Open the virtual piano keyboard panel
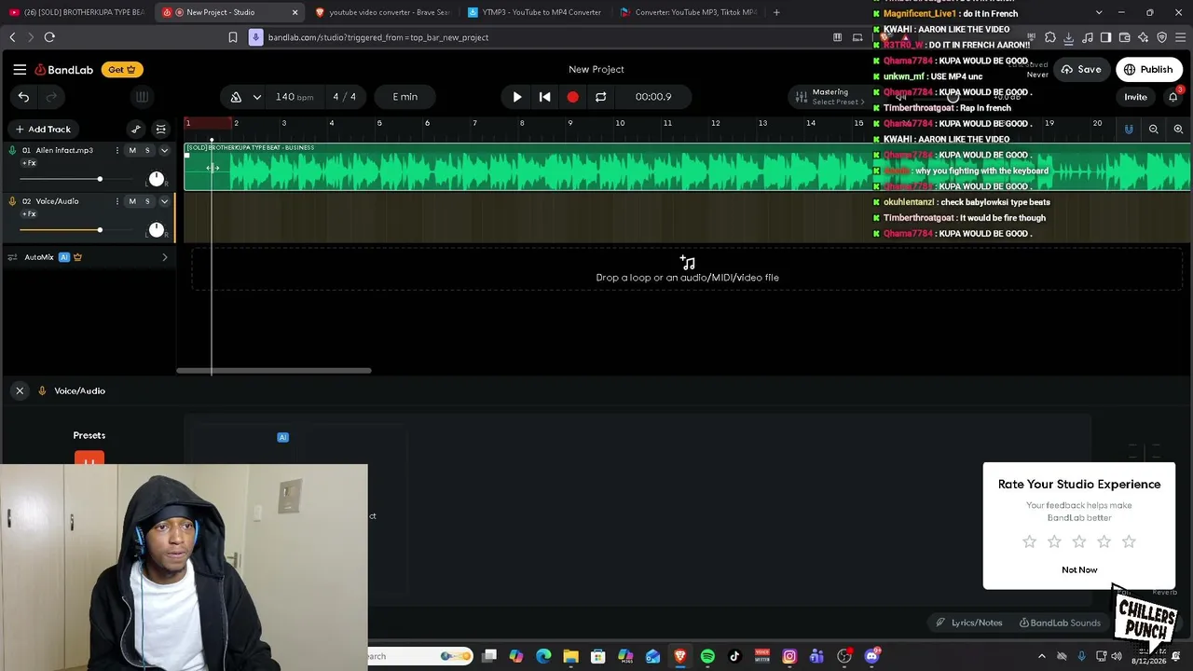1193x671 pixels. click(x=142, y=97)
